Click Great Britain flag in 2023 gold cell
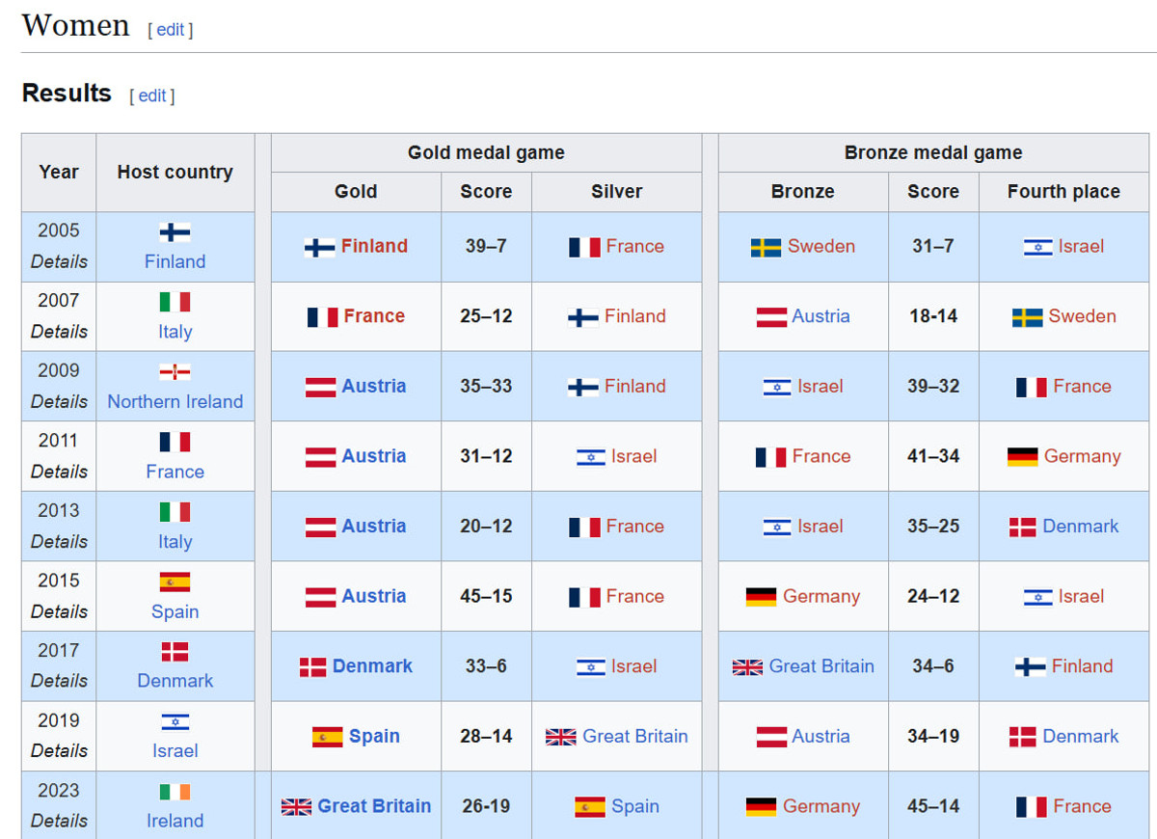Screen dimensions: 1157x839 [x=296, y=807]
